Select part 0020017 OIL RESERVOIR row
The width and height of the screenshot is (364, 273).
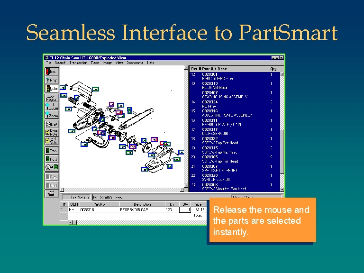(x=235, y=131)
